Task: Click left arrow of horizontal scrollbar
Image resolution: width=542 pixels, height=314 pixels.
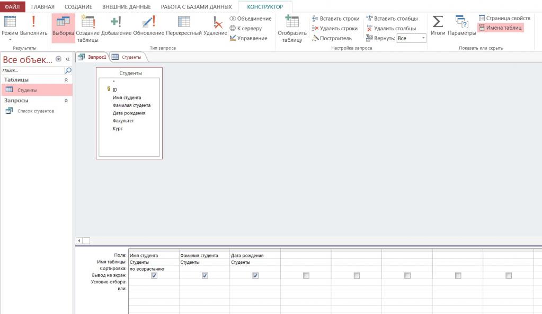Action: tap(79, 240)
